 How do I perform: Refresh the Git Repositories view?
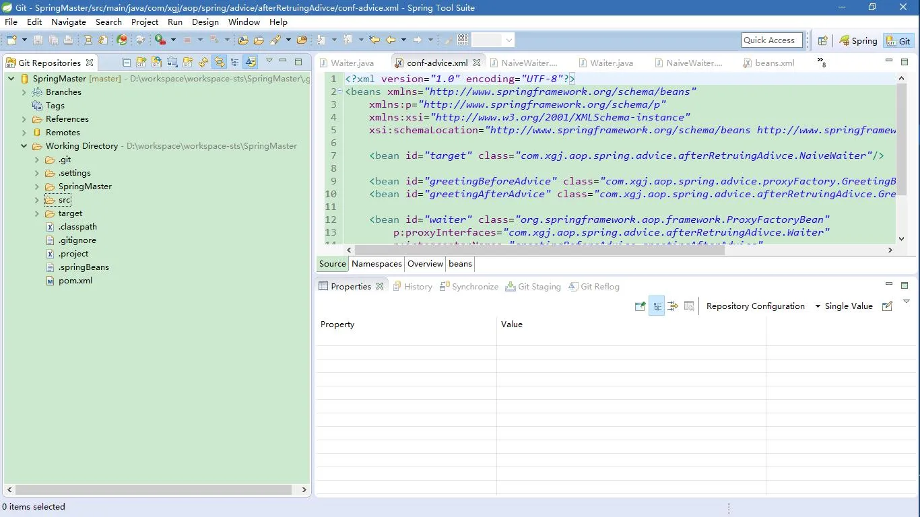(x=203, y=62)
